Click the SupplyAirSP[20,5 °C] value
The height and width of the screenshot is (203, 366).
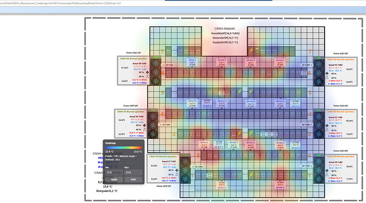click(225, 42)
